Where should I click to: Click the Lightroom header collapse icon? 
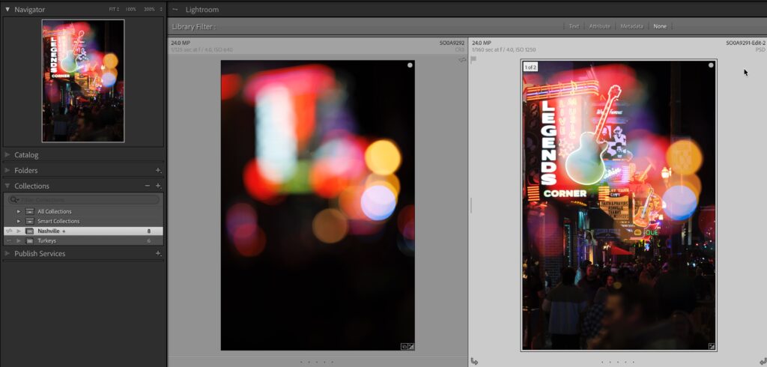click(x=175, y=9)
